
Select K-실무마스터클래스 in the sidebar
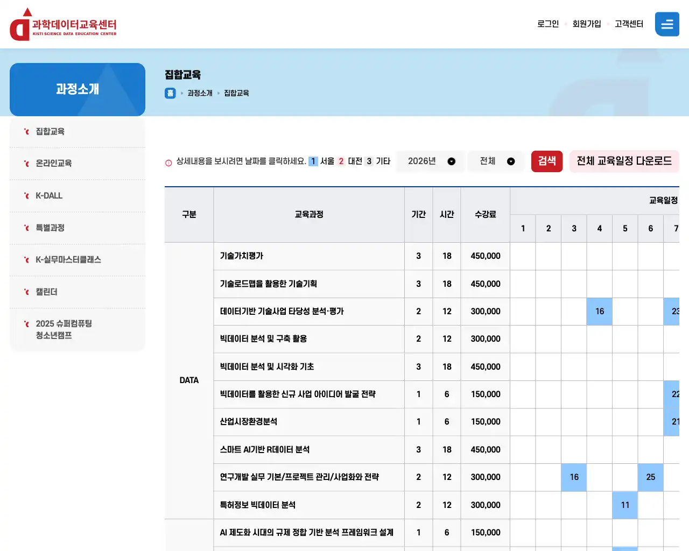tap(78, 260)
